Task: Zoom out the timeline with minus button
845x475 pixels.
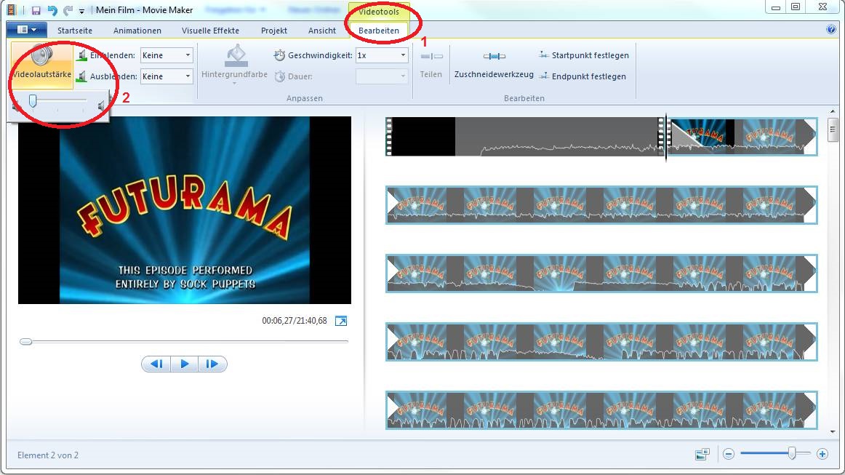Action: point(729,454)
